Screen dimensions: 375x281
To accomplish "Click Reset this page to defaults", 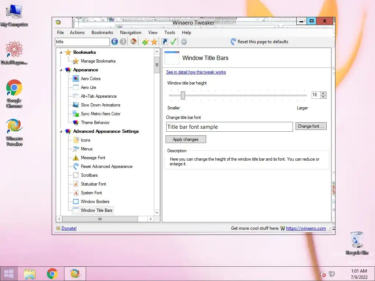I will (259, 42).
